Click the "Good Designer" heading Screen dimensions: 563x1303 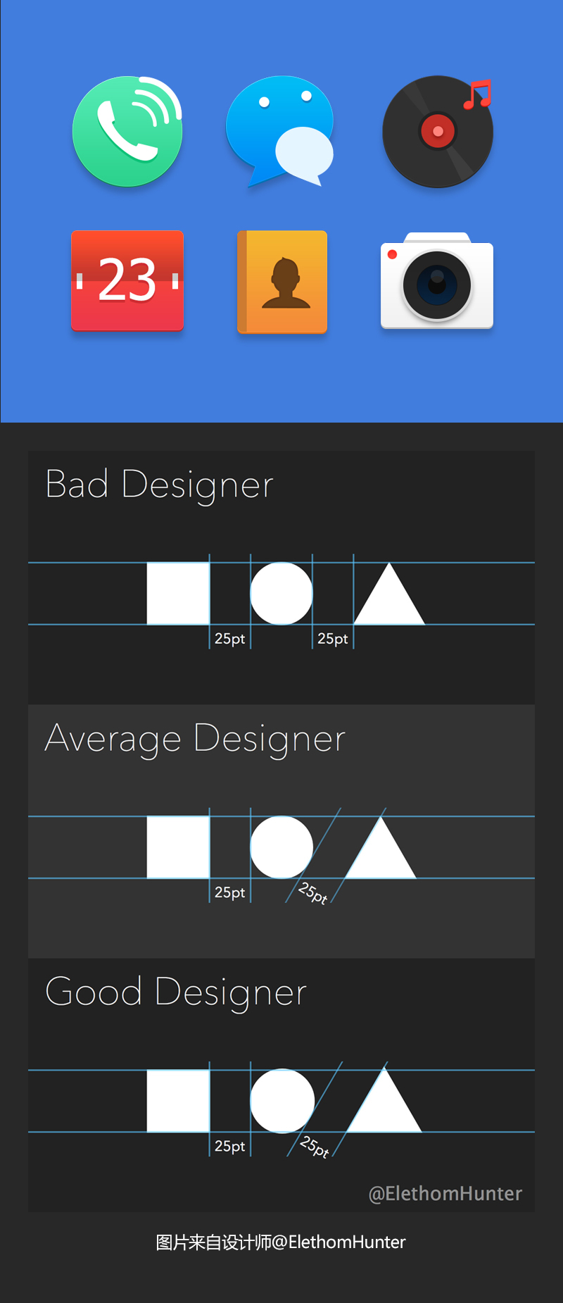tap(176, 992)
